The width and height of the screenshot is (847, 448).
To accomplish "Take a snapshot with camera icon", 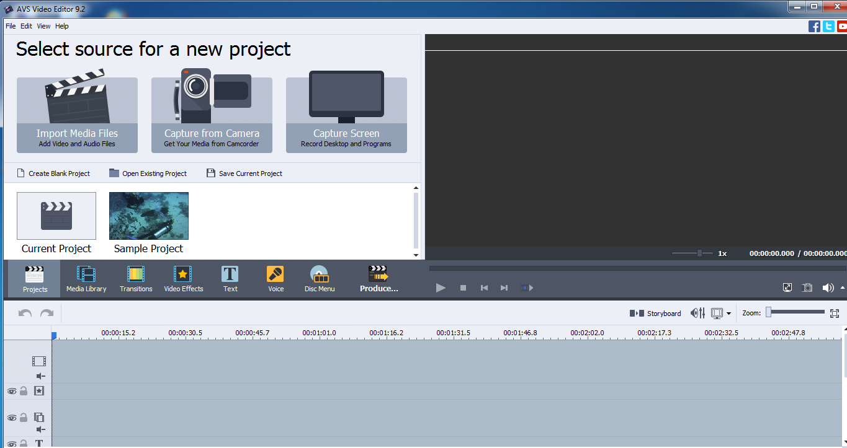I will (x=807, y=288).
